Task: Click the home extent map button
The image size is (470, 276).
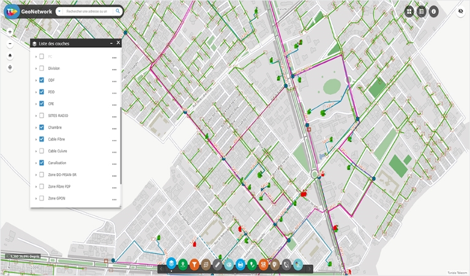Action: click(x=10, y=56)
